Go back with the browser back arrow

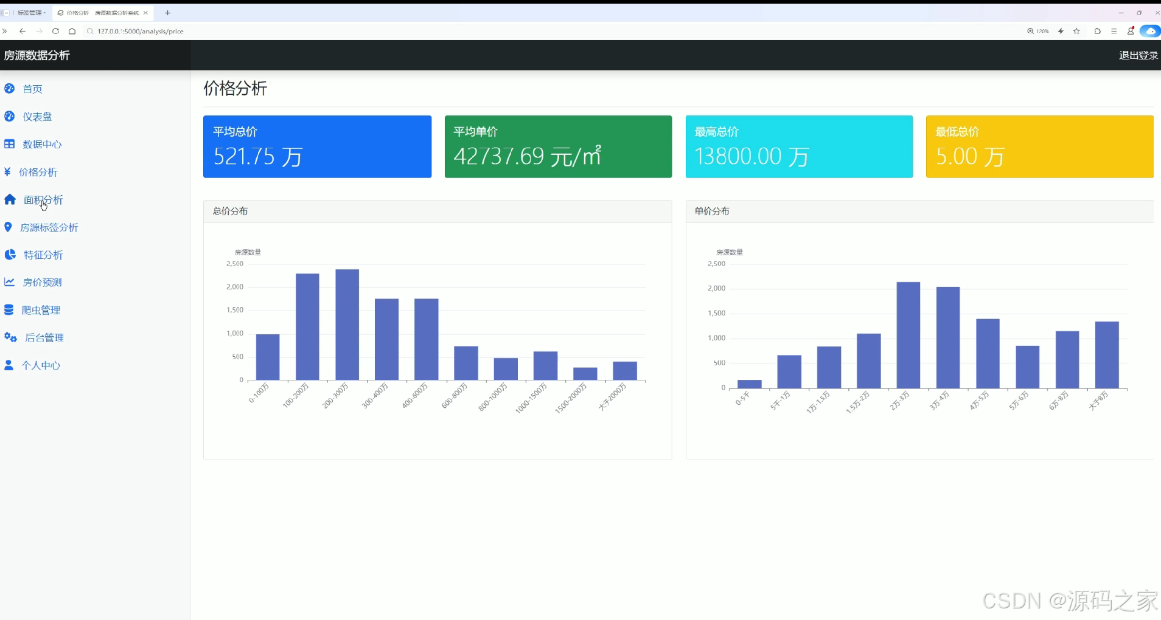pyautogui.click(x=23, y=31)
